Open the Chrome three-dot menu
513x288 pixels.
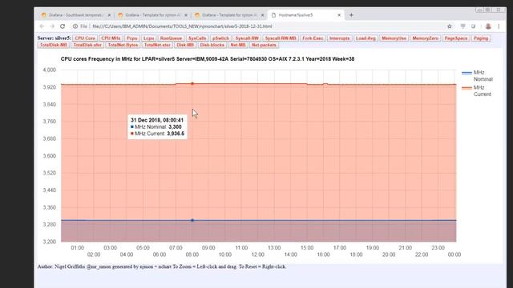499,26
